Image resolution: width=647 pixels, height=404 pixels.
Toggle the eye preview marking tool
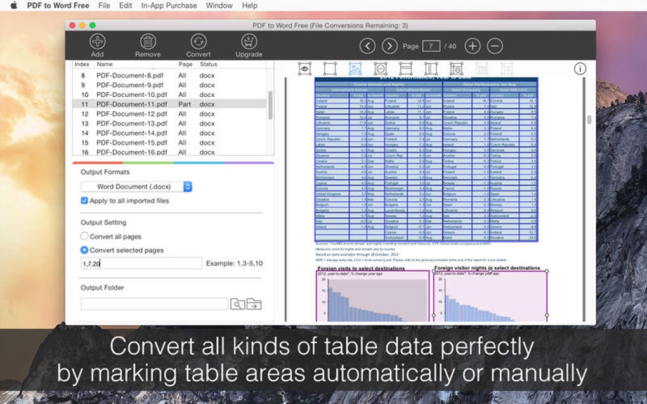(304, 68)
